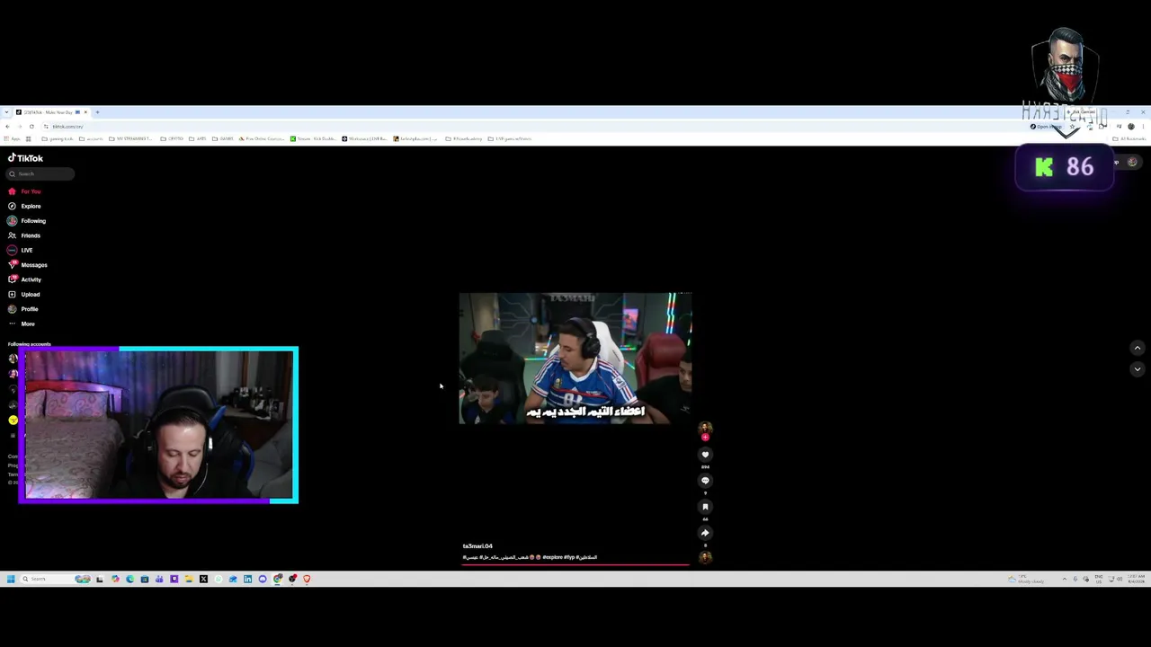Click the Explore compass icon
Viewport: 1151px width, 647px height.
point(12,206)
